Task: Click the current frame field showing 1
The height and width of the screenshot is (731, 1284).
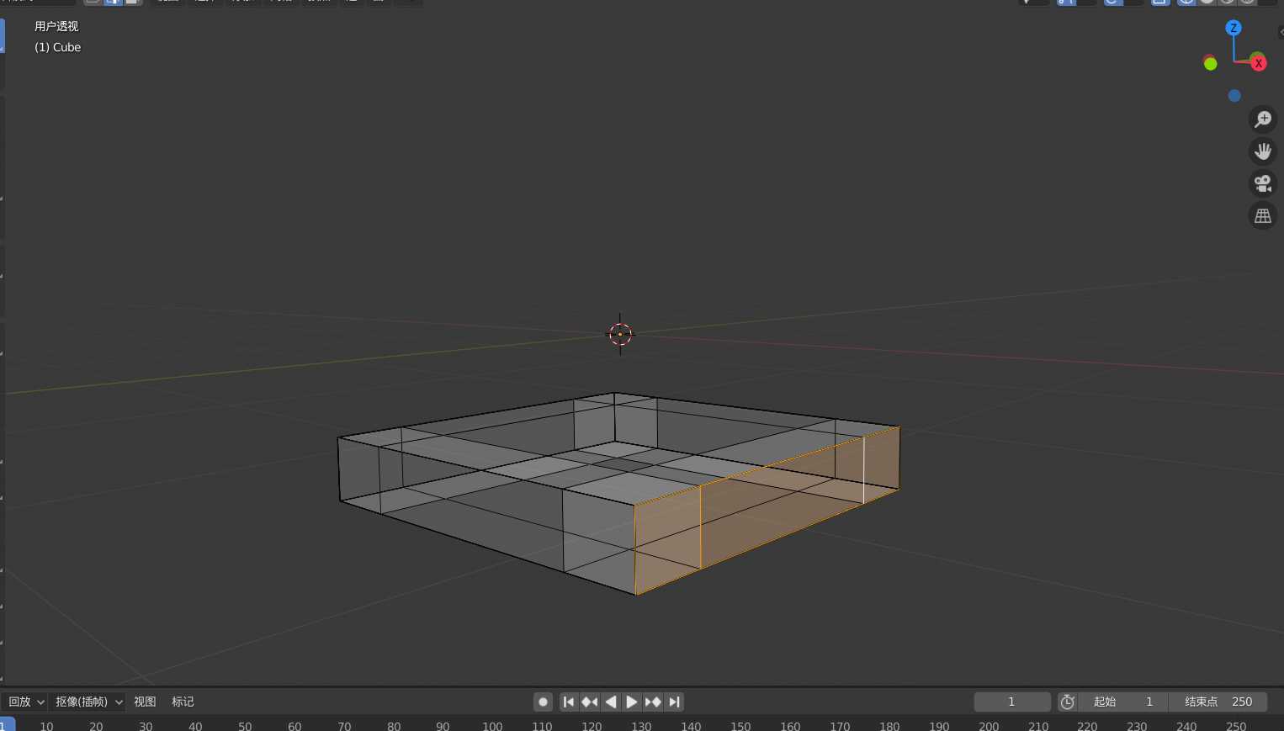Action: click(1012, 702)
